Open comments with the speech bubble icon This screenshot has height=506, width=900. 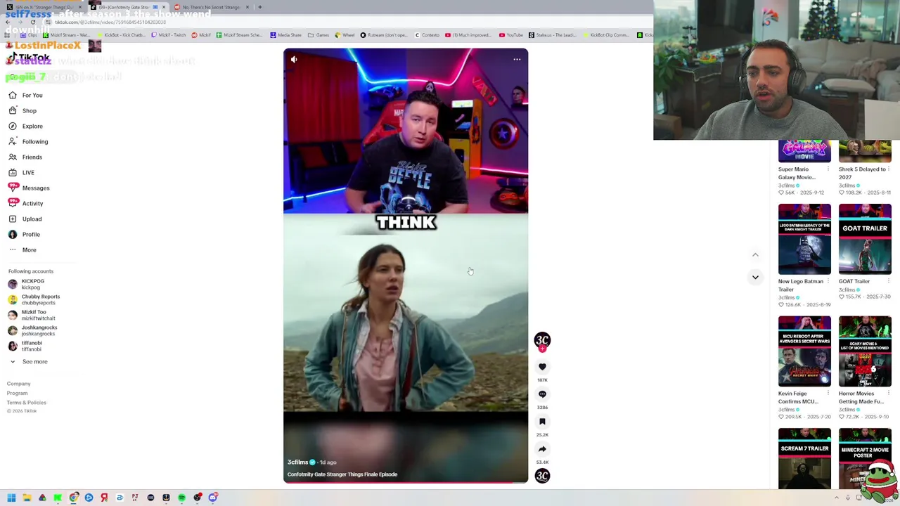click(x=542, y=394)
